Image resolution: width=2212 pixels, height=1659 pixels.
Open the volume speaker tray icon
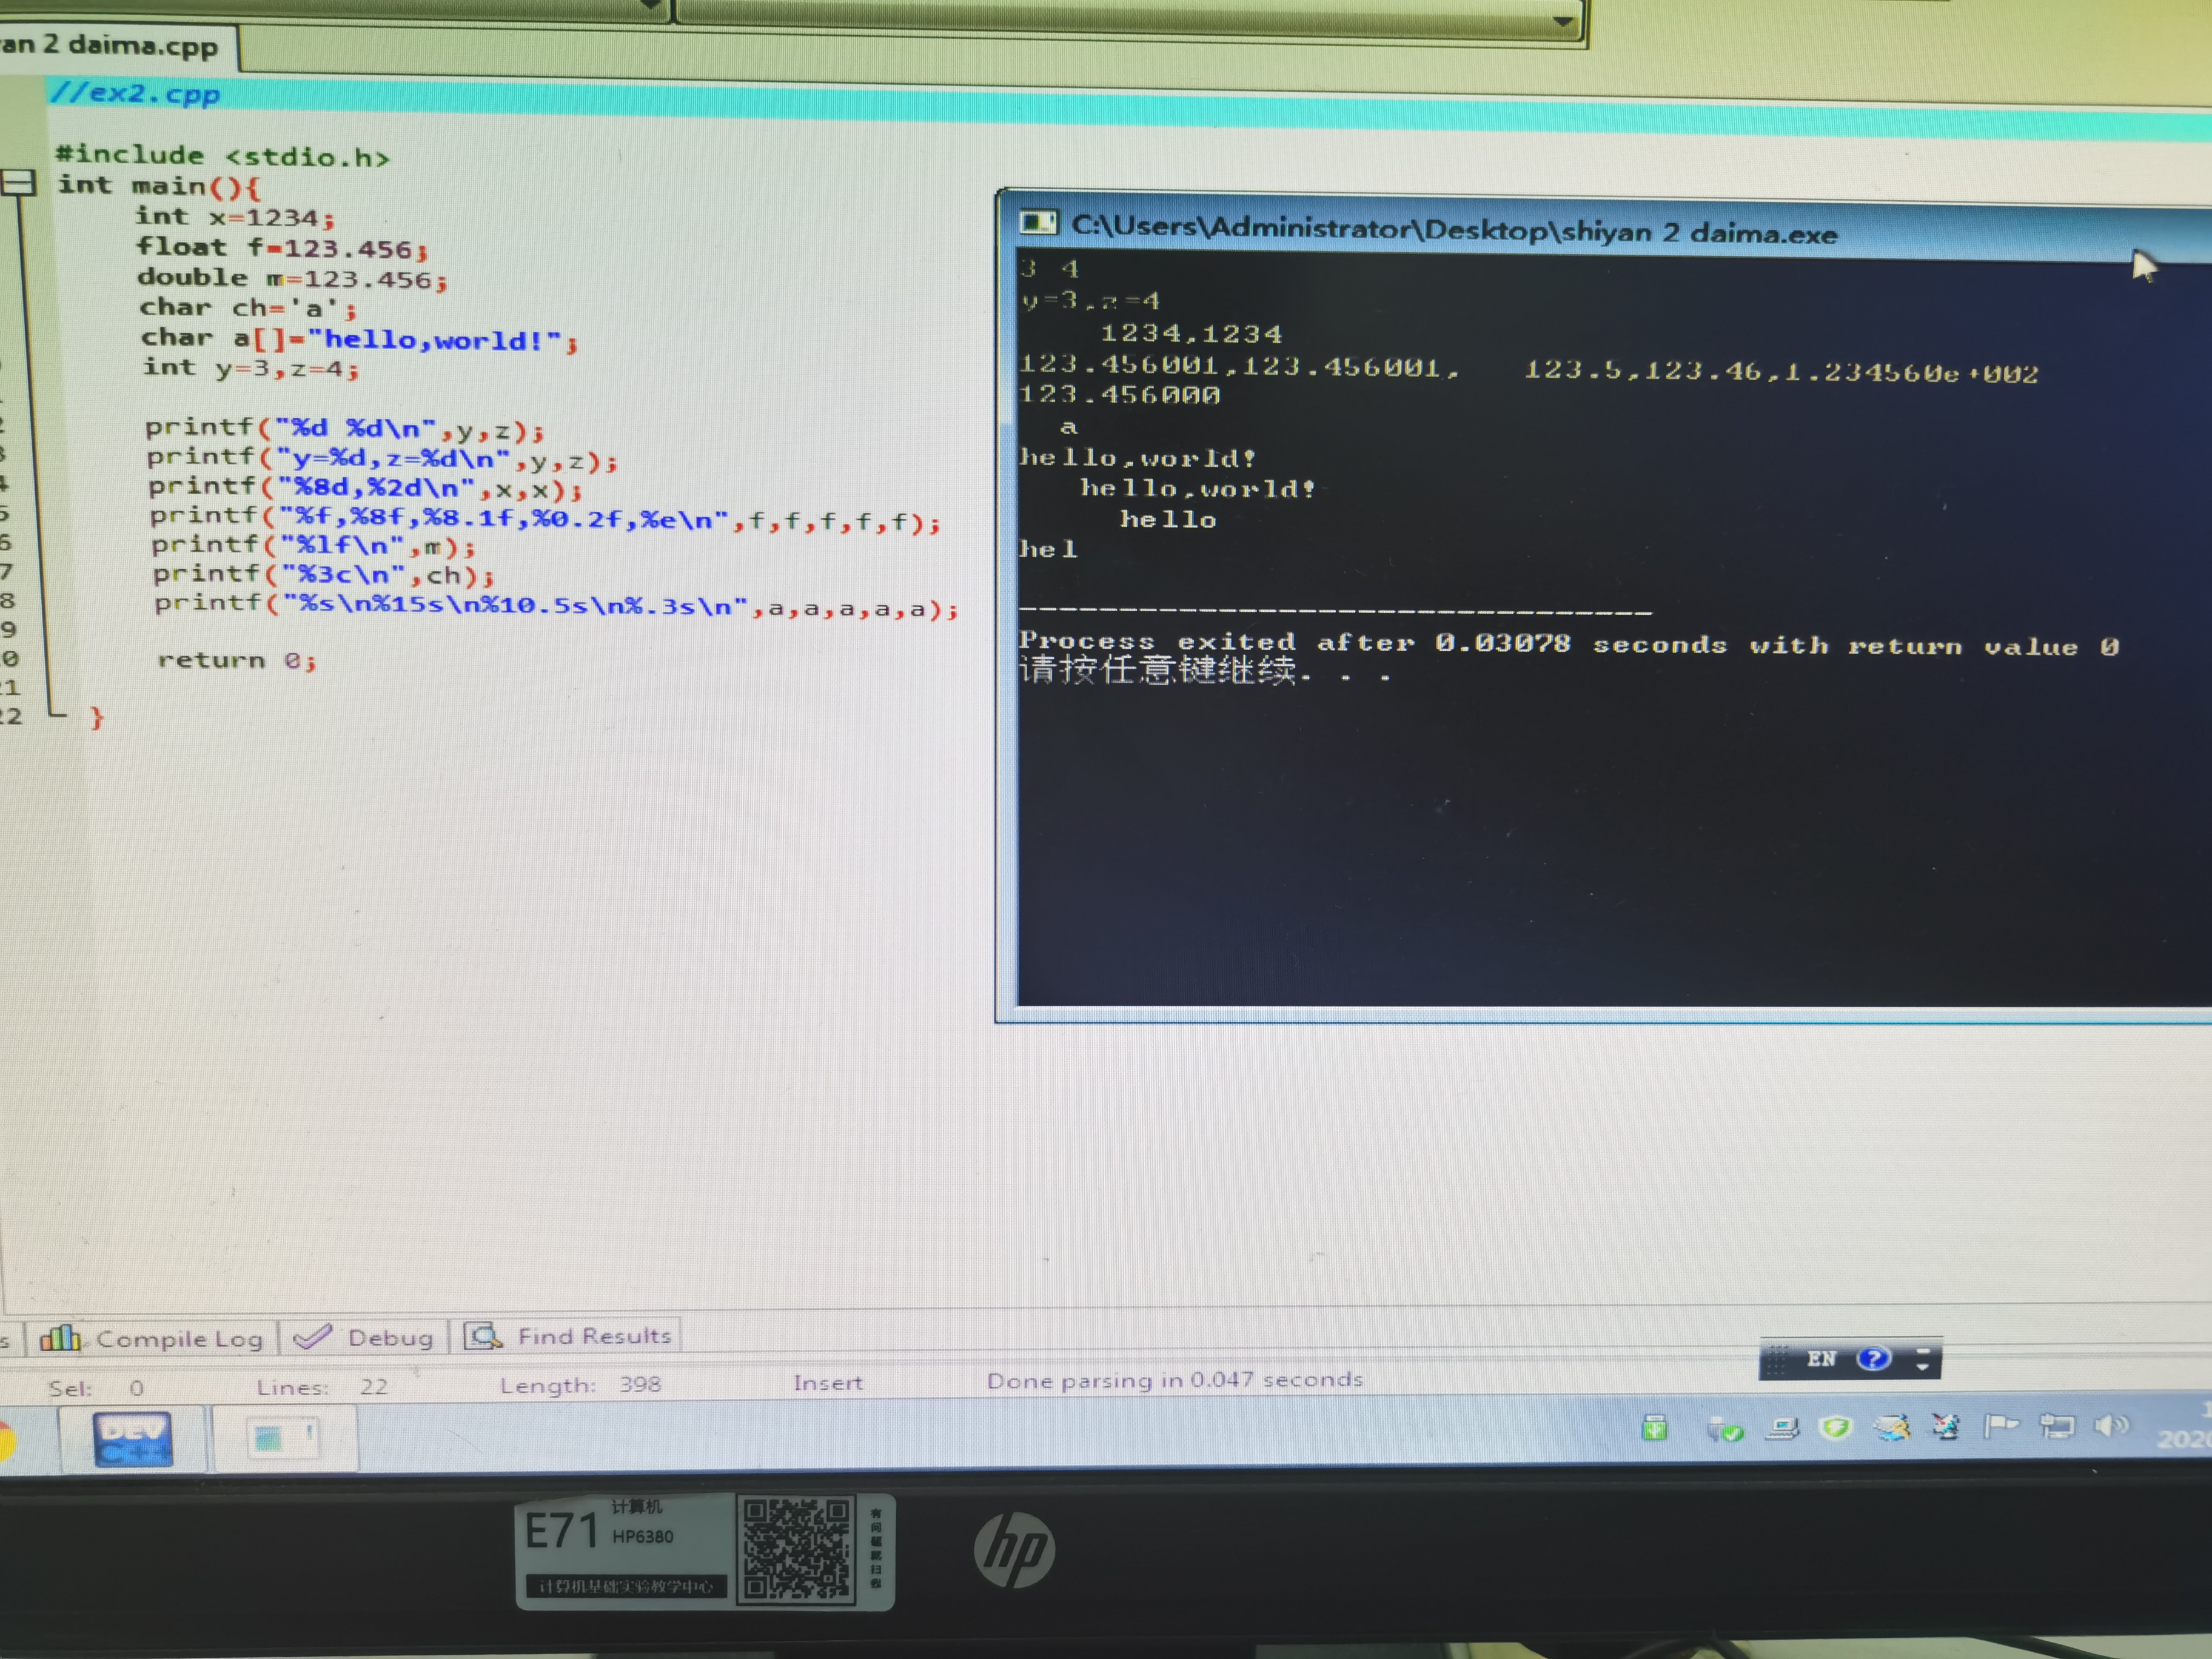point(2110,1426)
